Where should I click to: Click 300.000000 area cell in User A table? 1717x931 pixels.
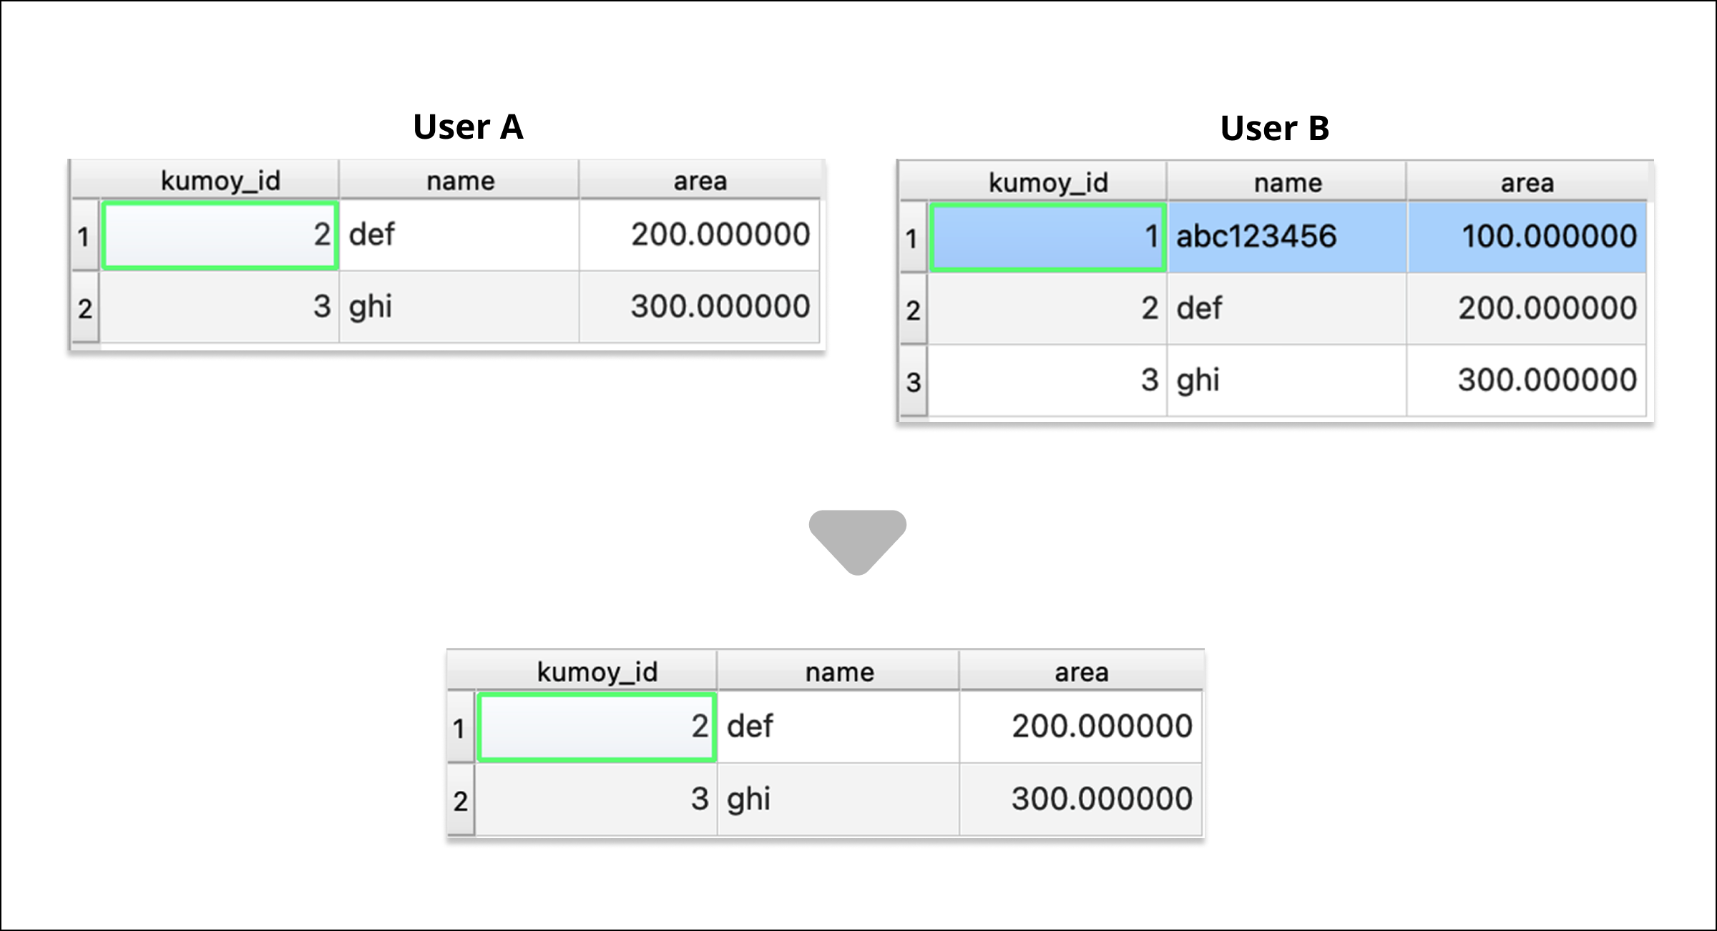(x=700, y=307)
